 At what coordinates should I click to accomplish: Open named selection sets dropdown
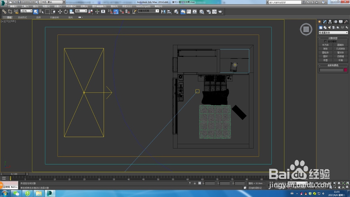148,11
